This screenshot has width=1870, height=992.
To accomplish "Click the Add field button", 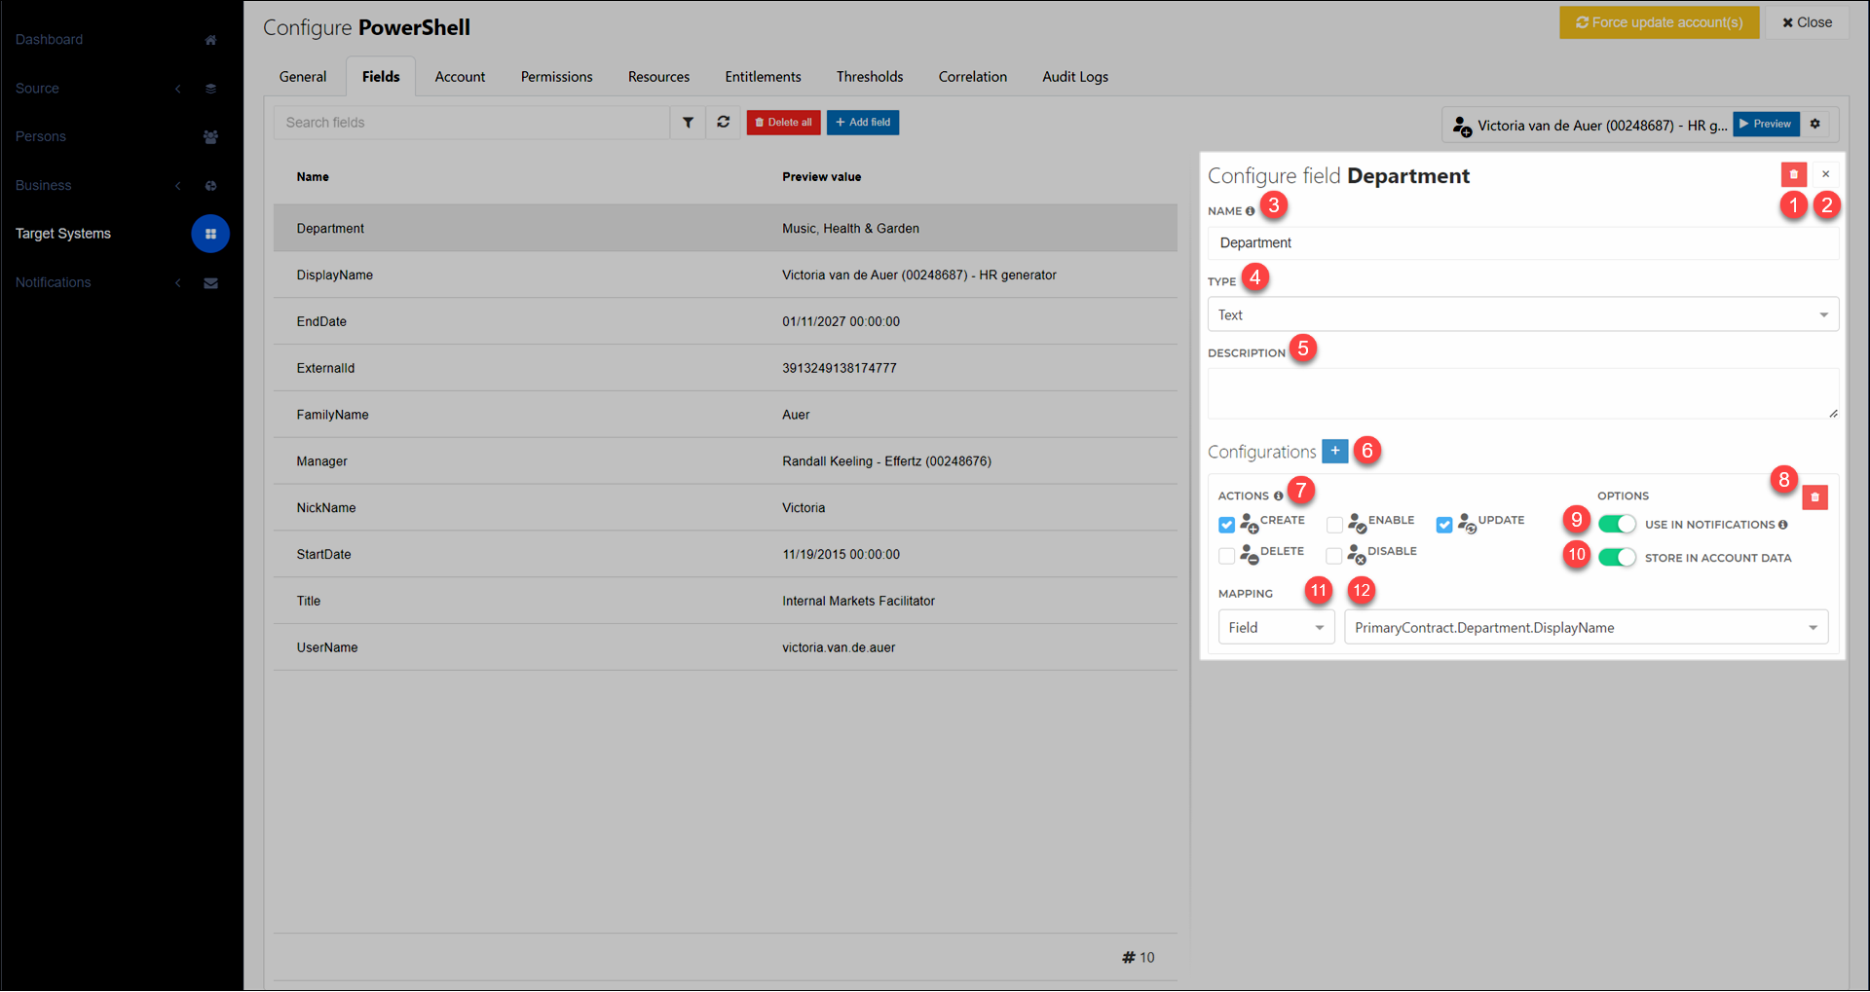I will point(863,123).
